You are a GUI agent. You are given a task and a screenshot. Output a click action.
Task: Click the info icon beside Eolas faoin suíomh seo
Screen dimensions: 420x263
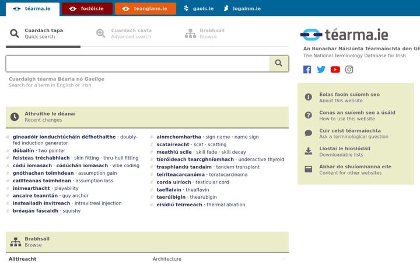[x=309, y=97]
